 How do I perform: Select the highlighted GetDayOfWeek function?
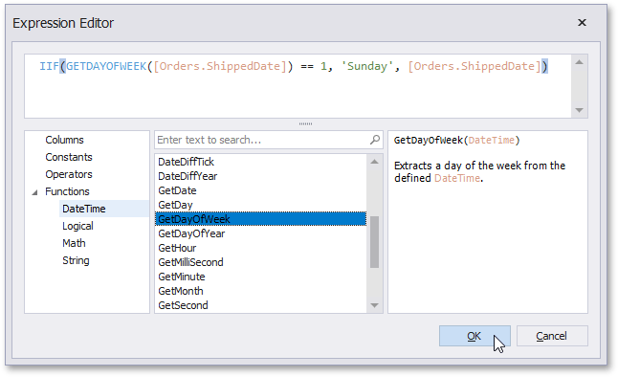[260, 219]
